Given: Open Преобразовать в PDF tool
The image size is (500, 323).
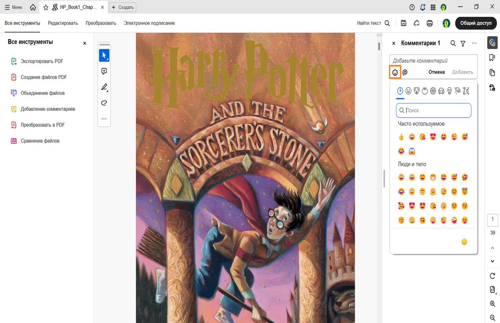Looking at the screenshot, I should (x=38, y=125).
